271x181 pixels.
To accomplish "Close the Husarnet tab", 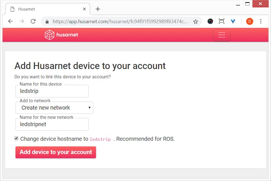I will [84, 9].
